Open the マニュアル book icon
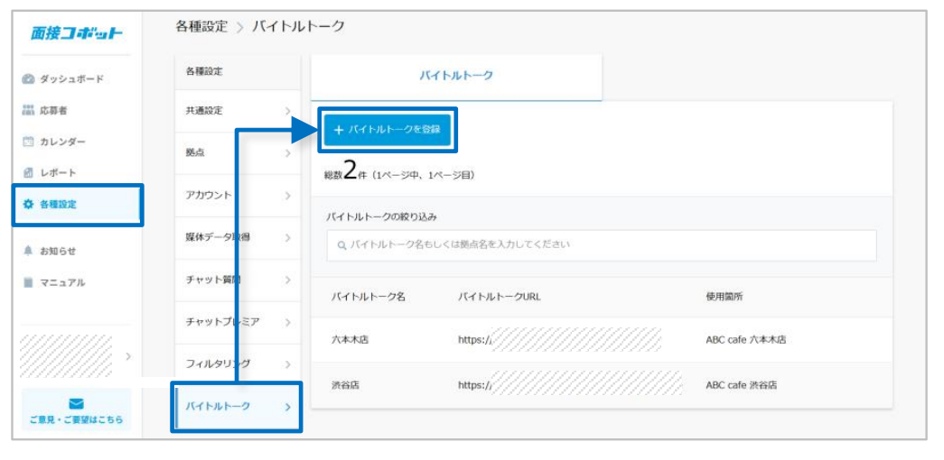Screen dimensions: 944x460 coord(28,282)
